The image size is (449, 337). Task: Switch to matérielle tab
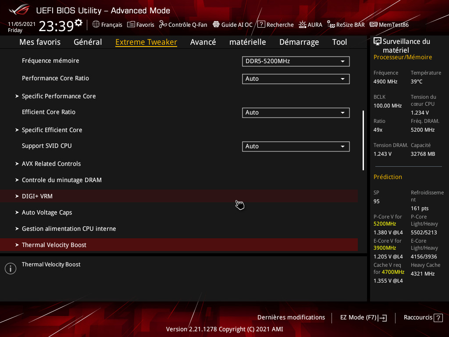point(247,42)
